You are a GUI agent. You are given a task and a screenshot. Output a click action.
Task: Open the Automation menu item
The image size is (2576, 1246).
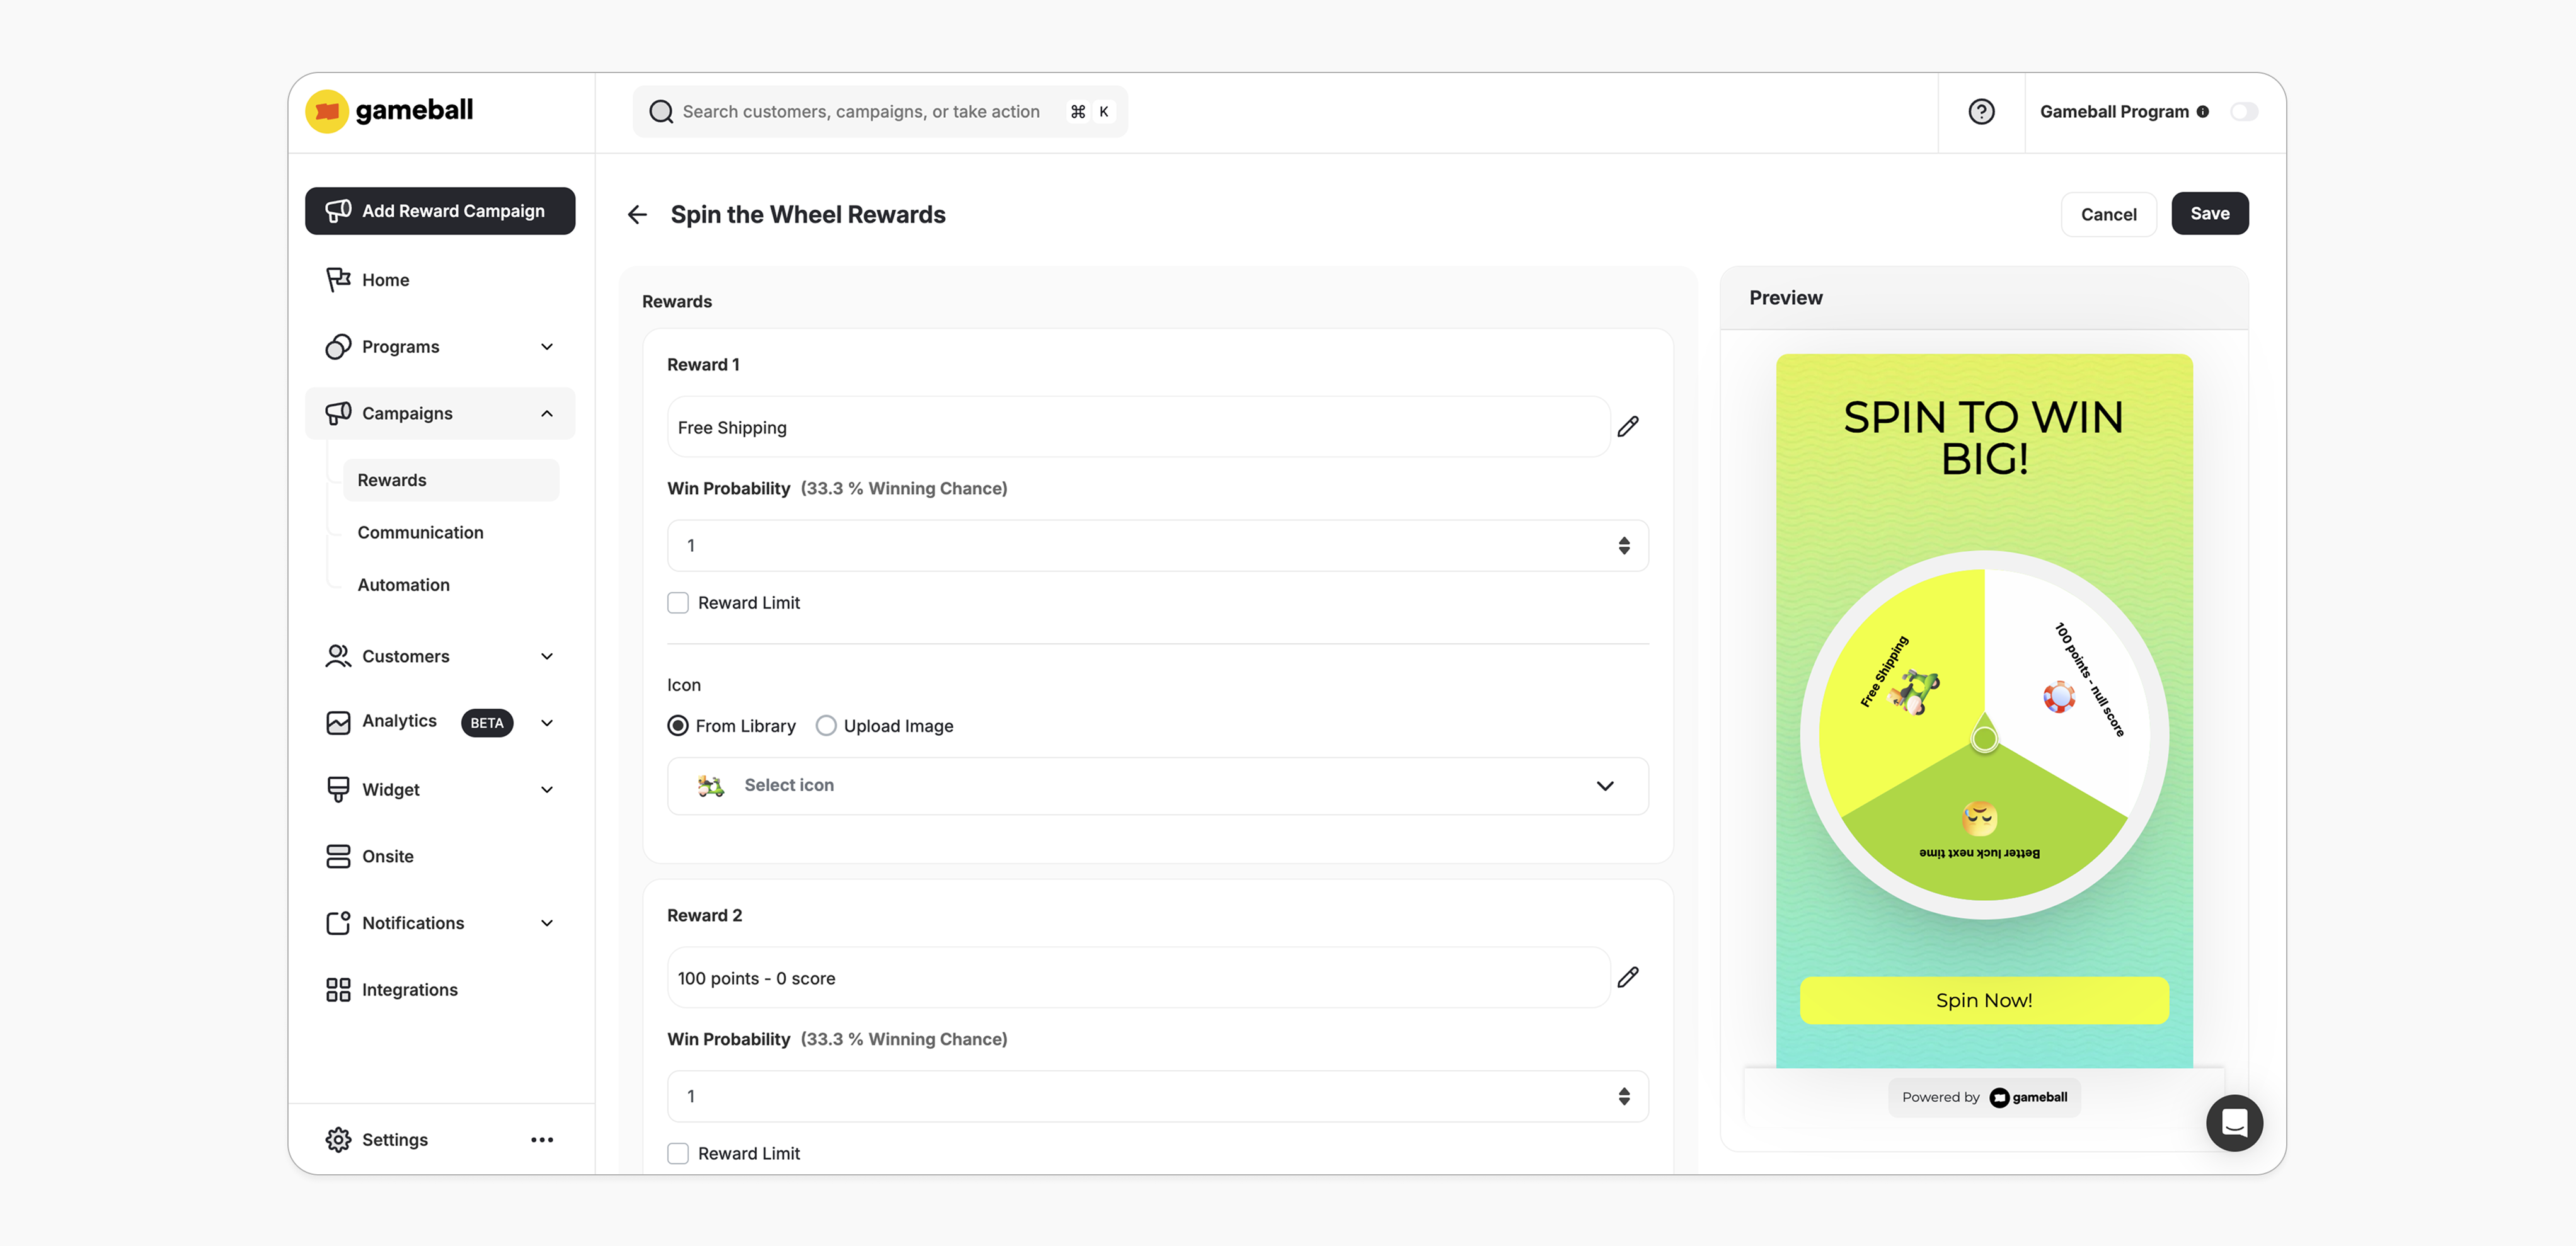[x=403, y=584]
